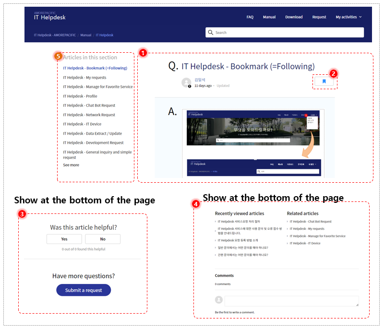Click the comment box user avatar
The image size is (384, 329).
219,300
